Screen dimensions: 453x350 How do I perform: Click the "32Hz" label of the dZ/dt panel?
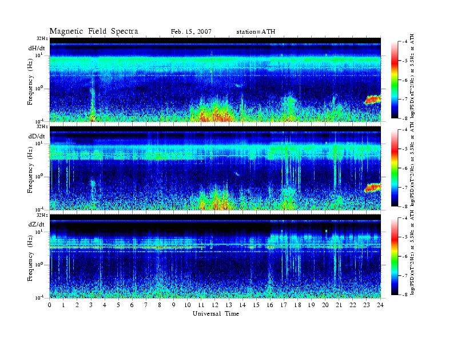pyautogui.click(x=42, y=215)
